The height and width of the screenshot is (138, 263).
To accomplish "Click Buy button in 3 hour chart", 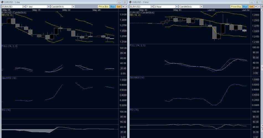I will point(245,7).
